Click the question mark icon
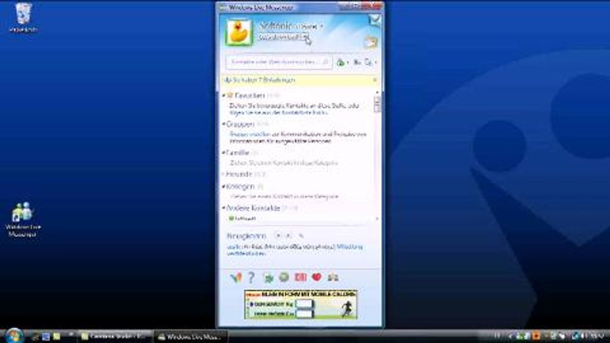 point(251,277)
